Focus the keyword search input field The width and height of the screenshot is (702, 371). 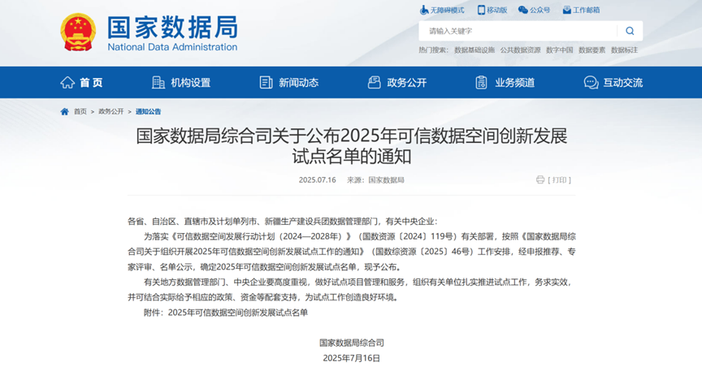click(x=519, y=31)
